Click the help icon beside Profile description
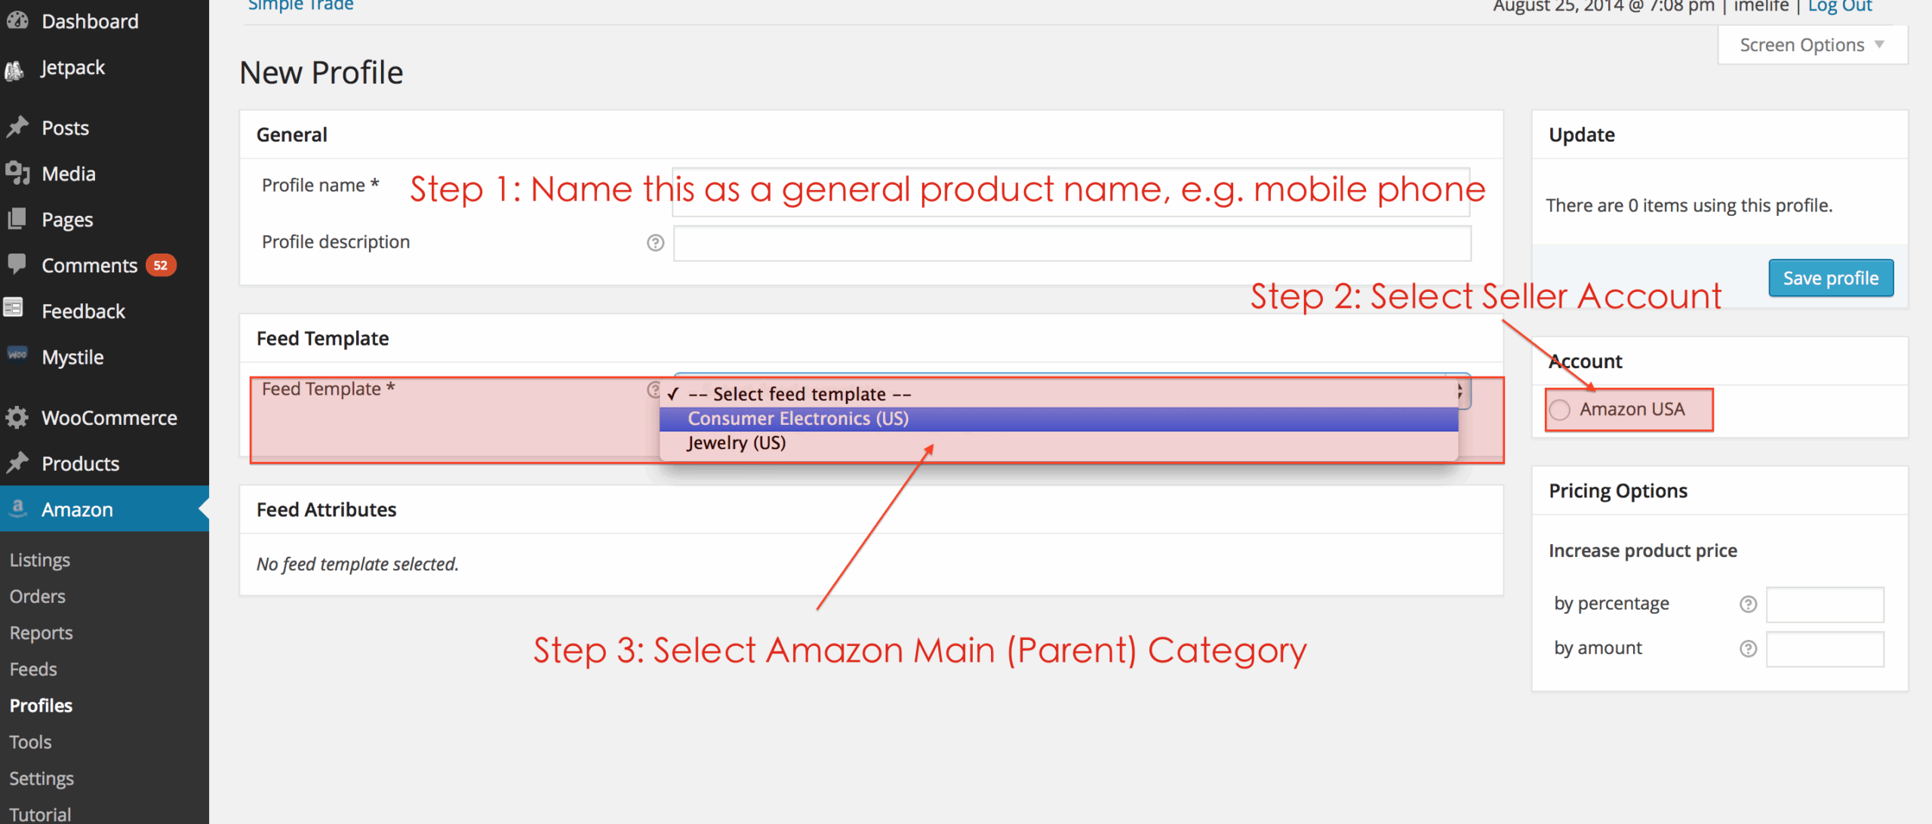The height and width of the screenshot is (824, 1932). (x=655, y=243)
